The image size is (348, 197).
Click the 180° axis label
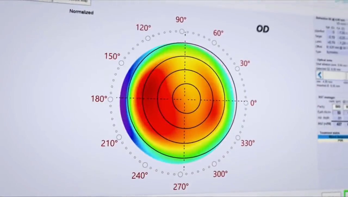(99, 99)
